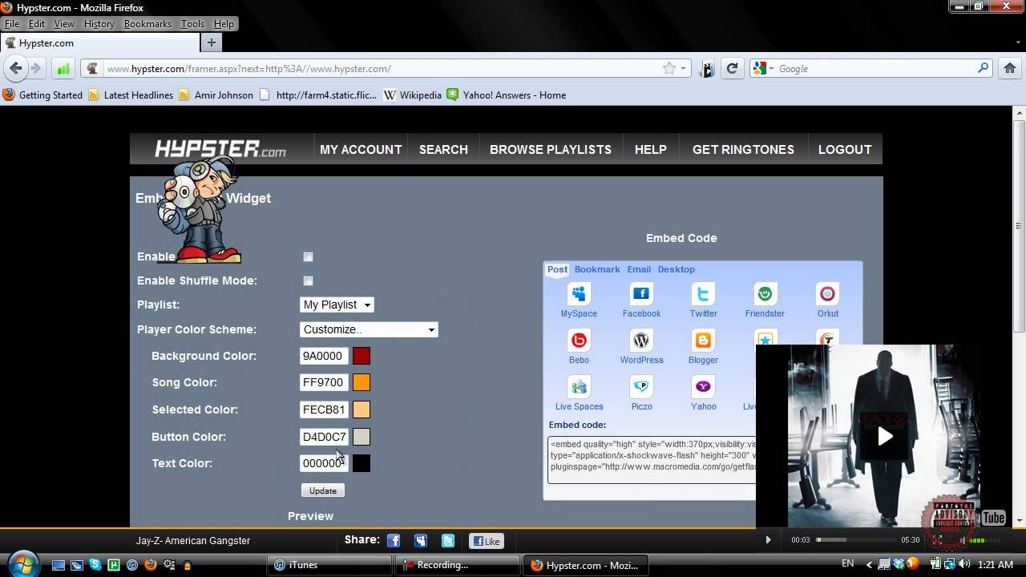The width and height of the screenshot is (1026, 577).
Task: Open the Edit menu
Action: click(x=37, y=24)
